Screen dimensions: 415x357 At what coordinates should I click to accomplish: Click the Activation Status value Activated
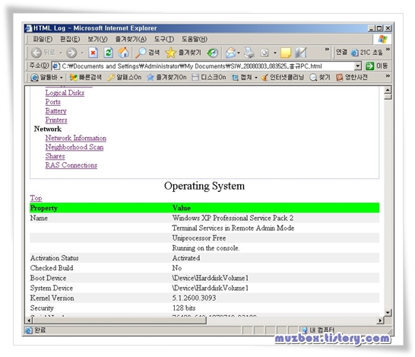coord(186,258)
